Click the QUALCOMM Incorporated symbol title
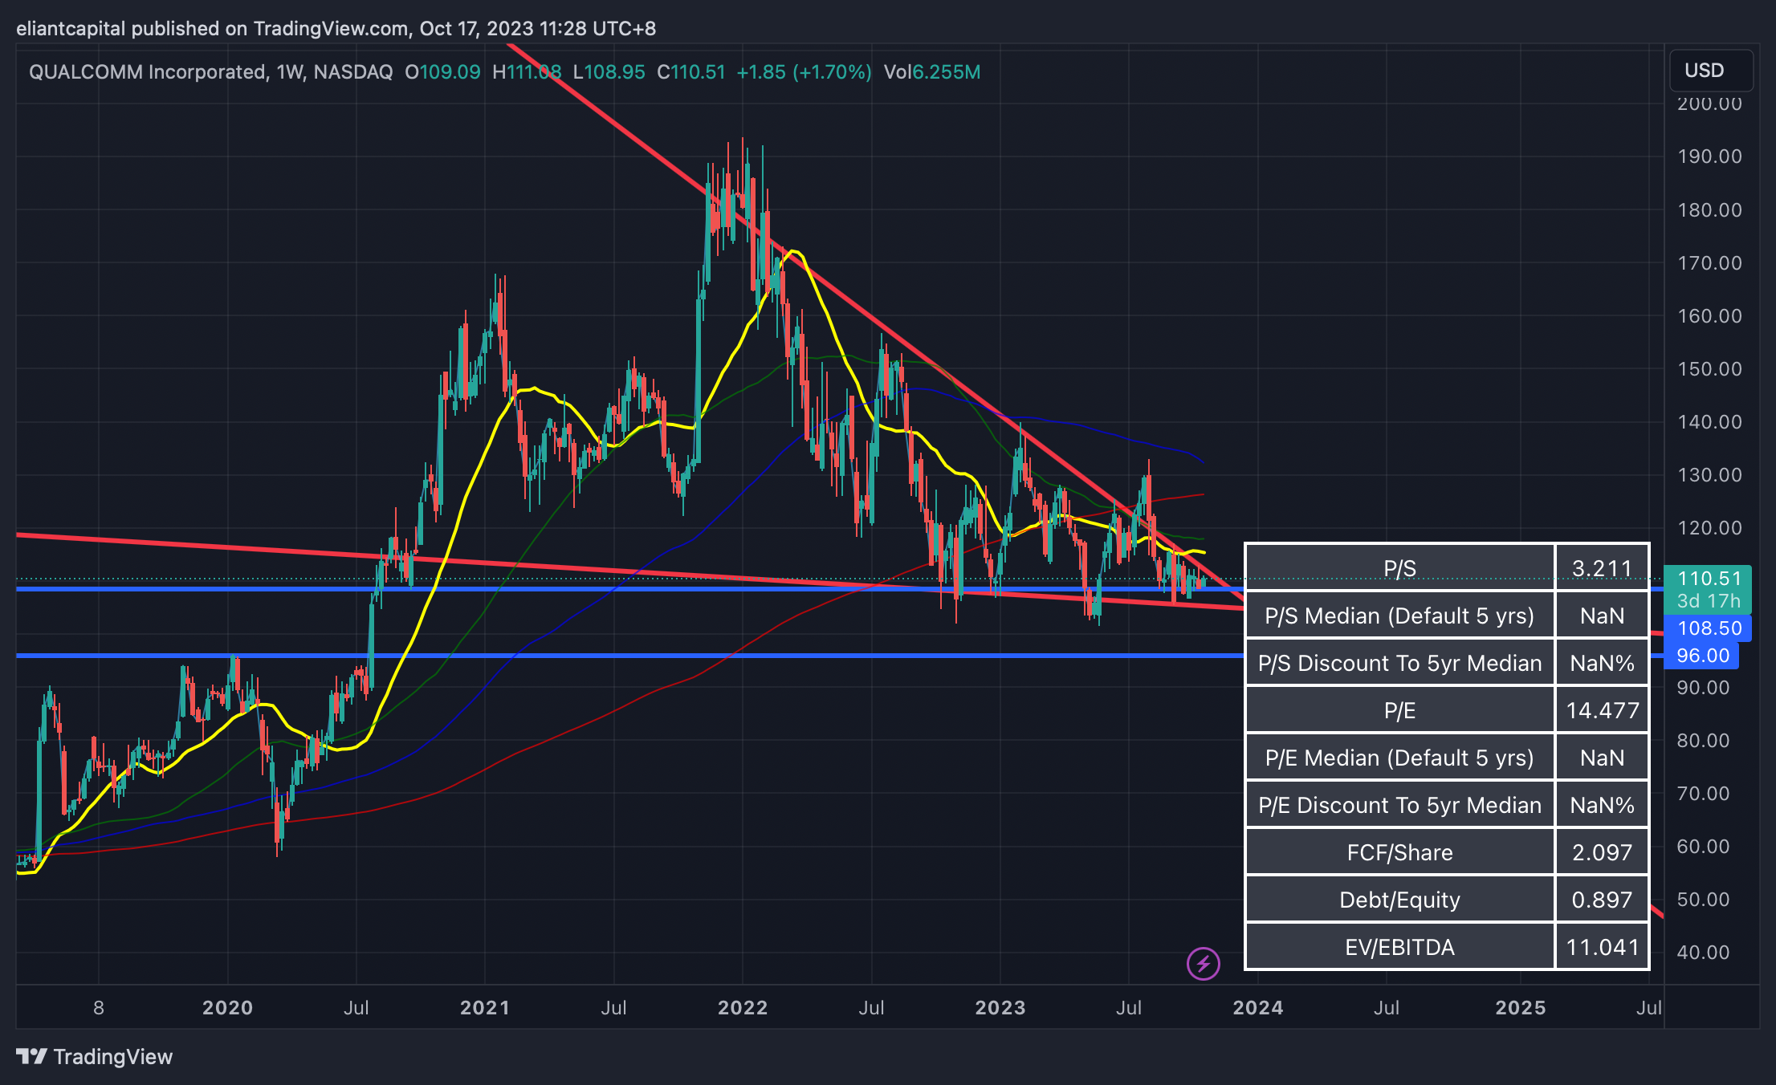 (x=148, y=72)
